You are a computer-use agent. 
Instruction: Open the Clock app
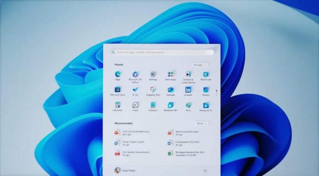coord(135,107)
